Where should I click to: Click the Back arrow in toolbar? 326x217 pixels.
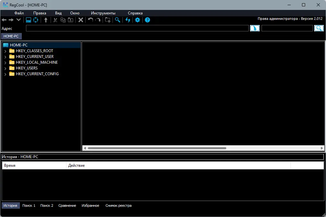(4, 20)
